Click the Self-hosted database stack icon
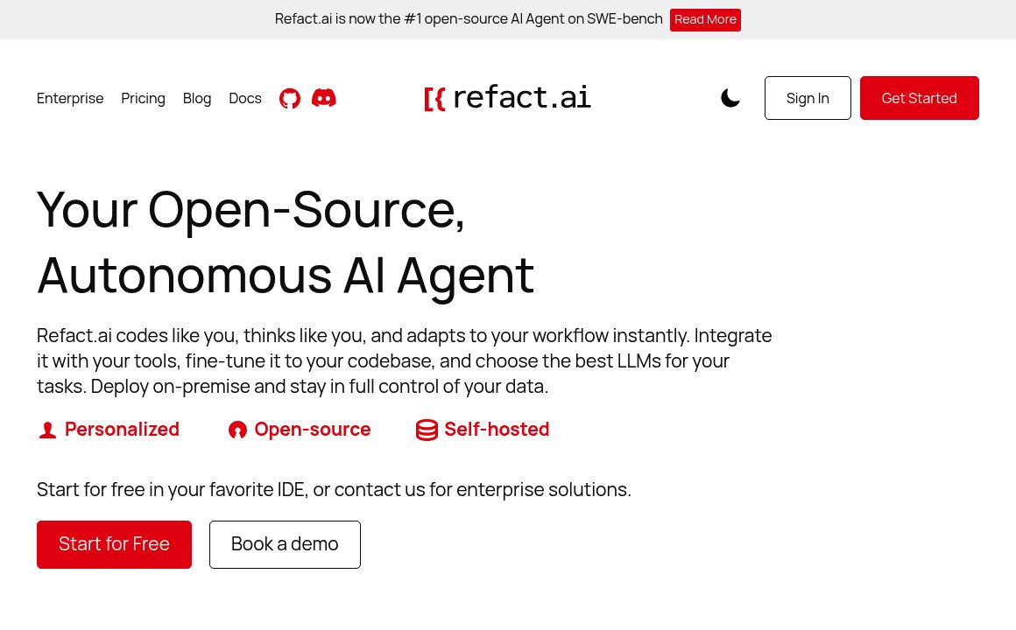The image size is (1016, 630). 427,430
